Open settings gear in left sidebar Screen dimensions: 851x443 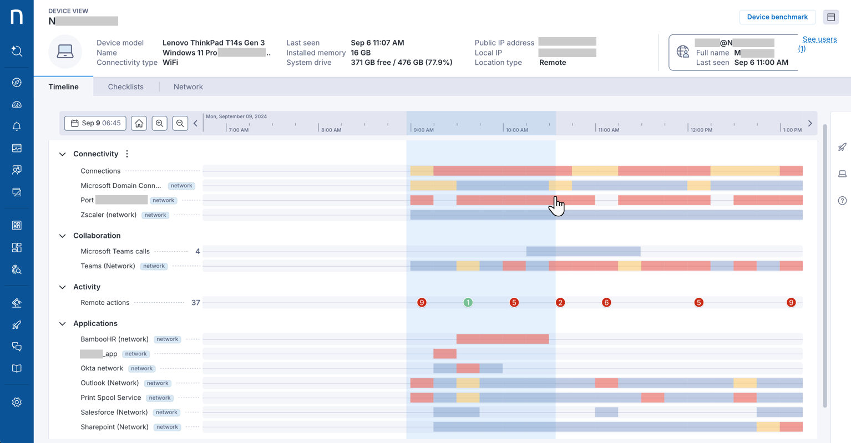(17, 402)
